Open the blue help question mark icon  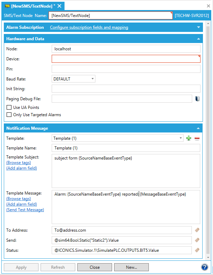tap(204, 267)
